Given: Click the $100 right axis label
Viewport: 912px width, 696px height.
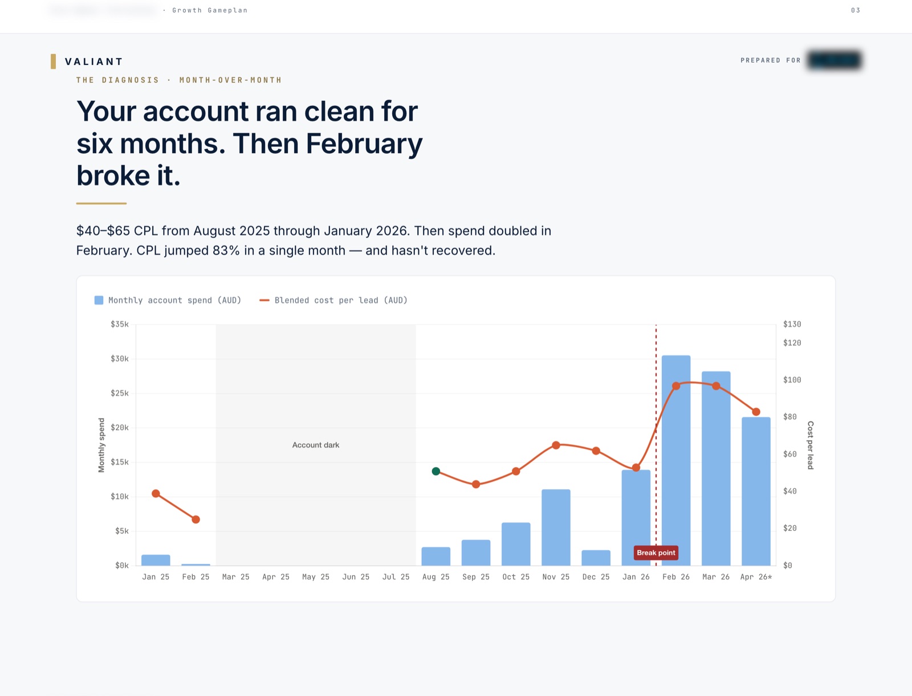Looking at the screenshot, I should click(x=792, y=380).
